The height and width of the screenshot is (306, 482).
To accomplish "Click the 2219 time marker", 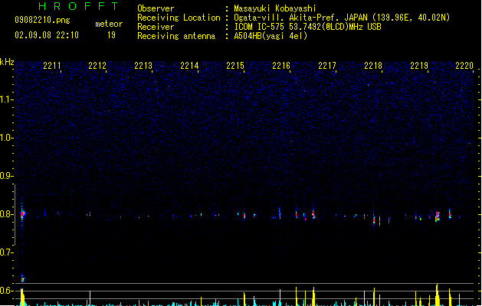I will click(x=419, y=66).
